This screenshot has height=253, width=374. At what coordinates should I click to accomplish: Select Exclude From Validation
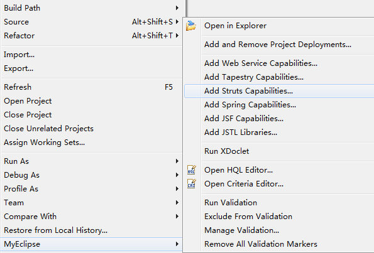pos(279,217)
